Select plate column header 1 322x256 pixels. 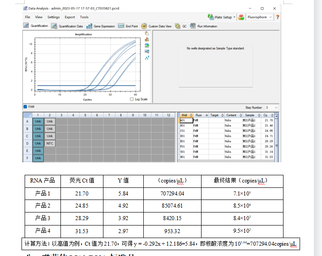click(38, 115)
